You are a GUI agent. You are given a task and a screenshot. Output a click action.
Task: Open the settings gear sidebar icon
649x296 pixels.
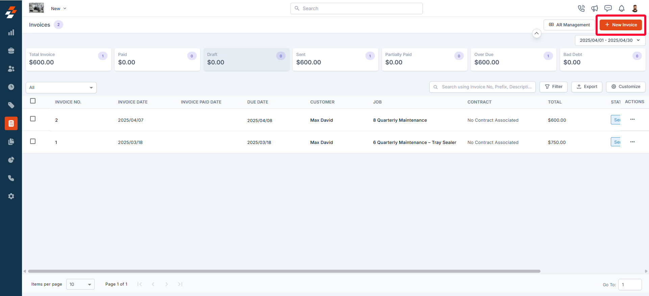[11, 196]
